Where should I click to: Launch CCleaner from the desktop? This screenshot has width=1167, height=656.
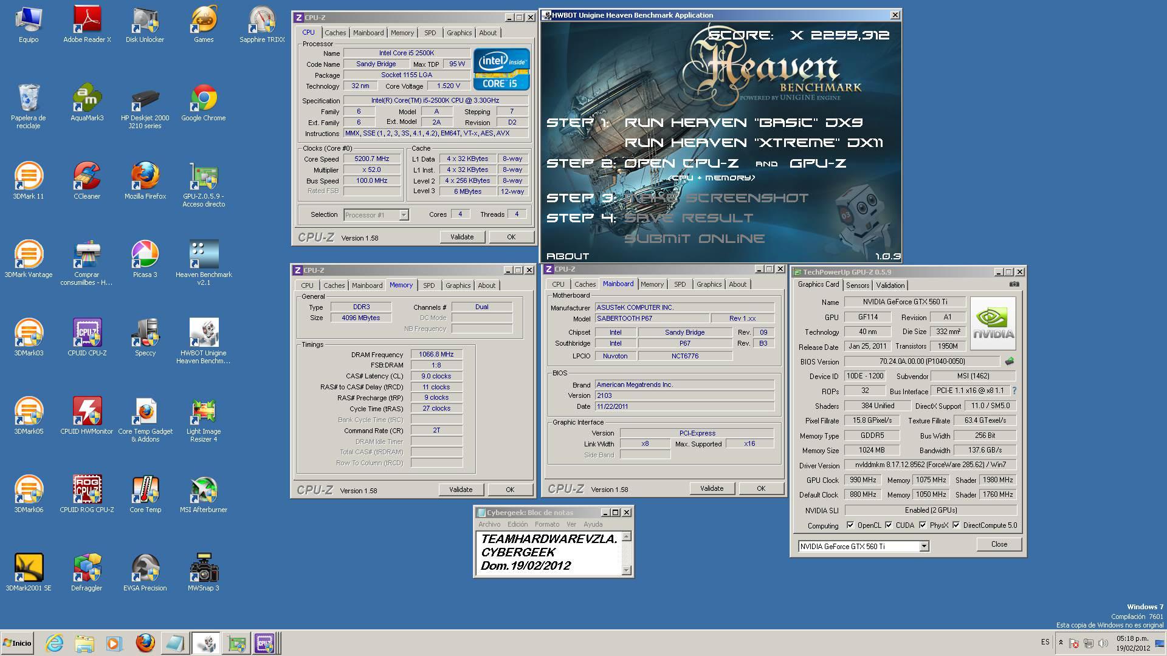[87, 181]
